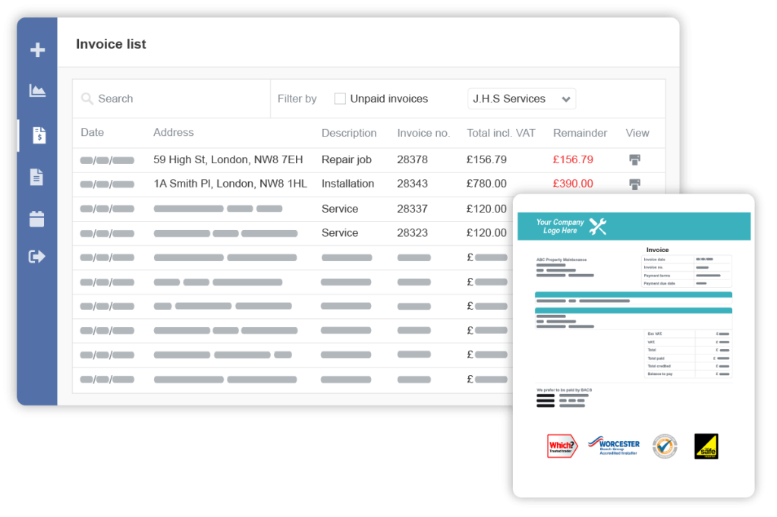
Task: Select the 59 High St address row
Action: pyautogui.click(x=228, y=159)
